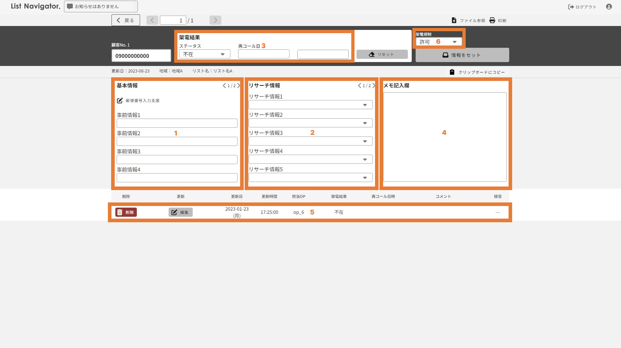The image size is (621, 348).
Task: Go to next page of リサーチ情報 panel
Action: tap(374, 86)
